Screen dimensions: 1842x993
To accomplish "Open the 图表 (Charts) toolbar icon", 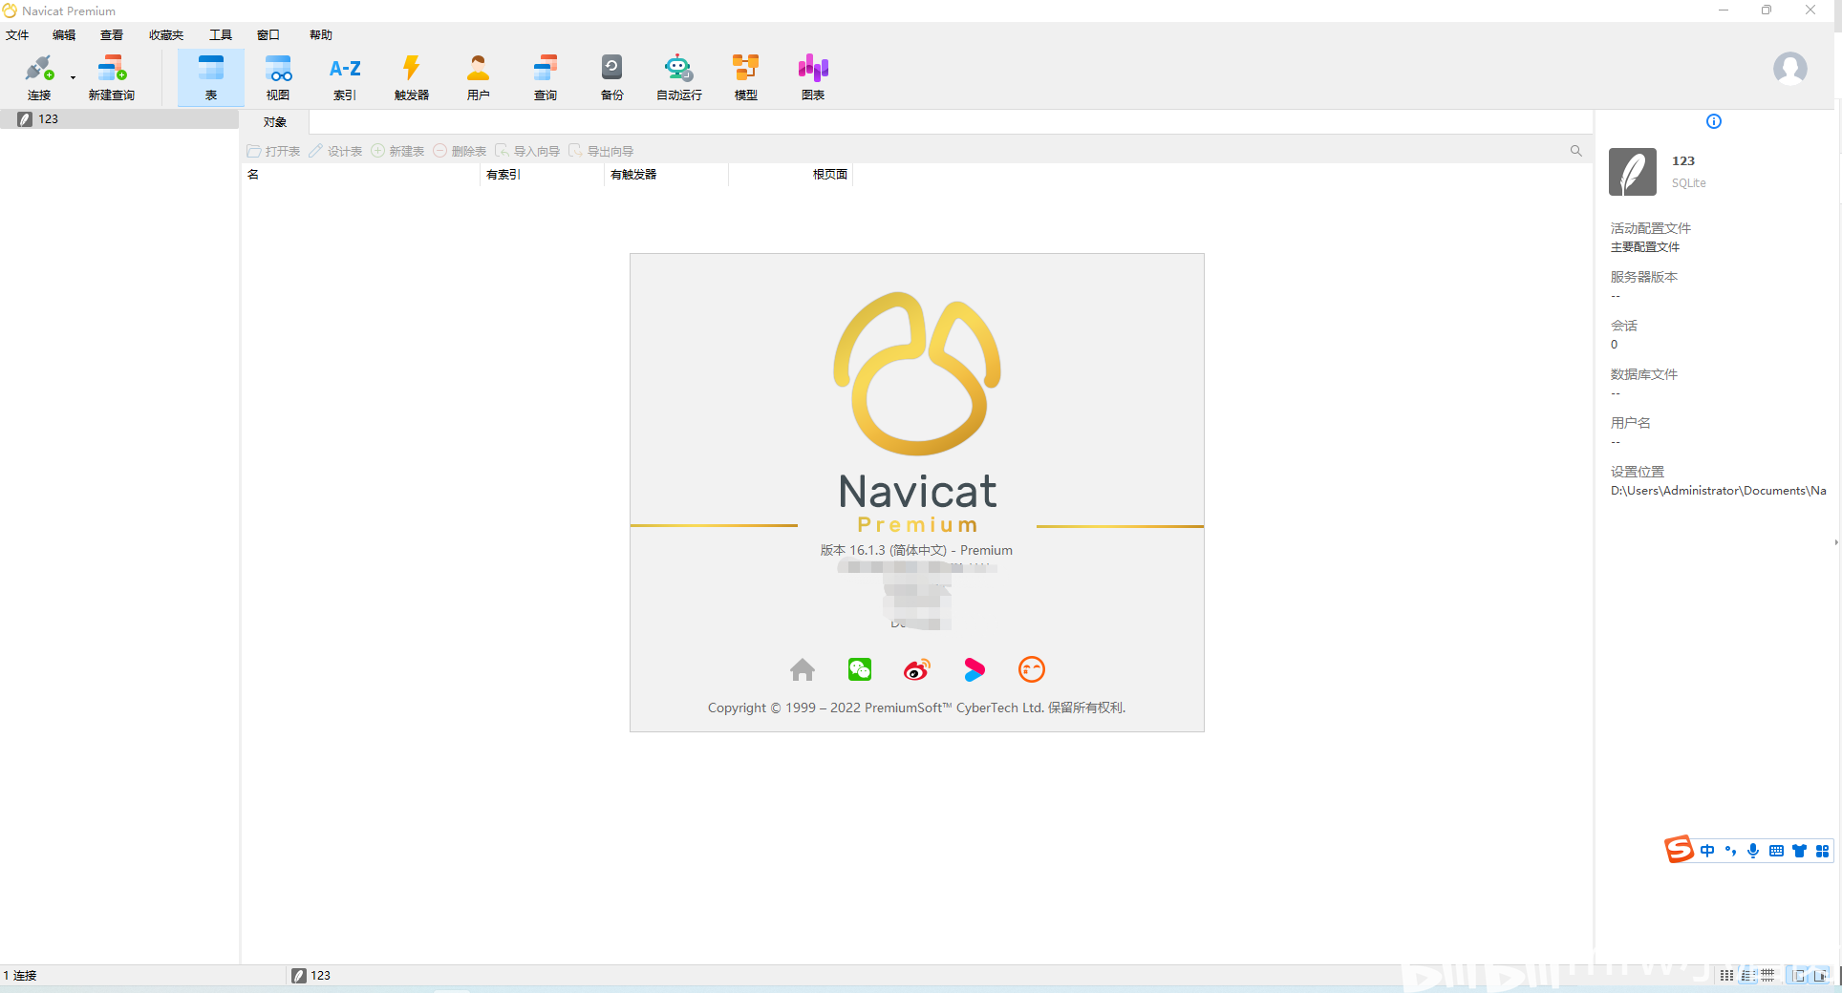I will coord(813,77).
